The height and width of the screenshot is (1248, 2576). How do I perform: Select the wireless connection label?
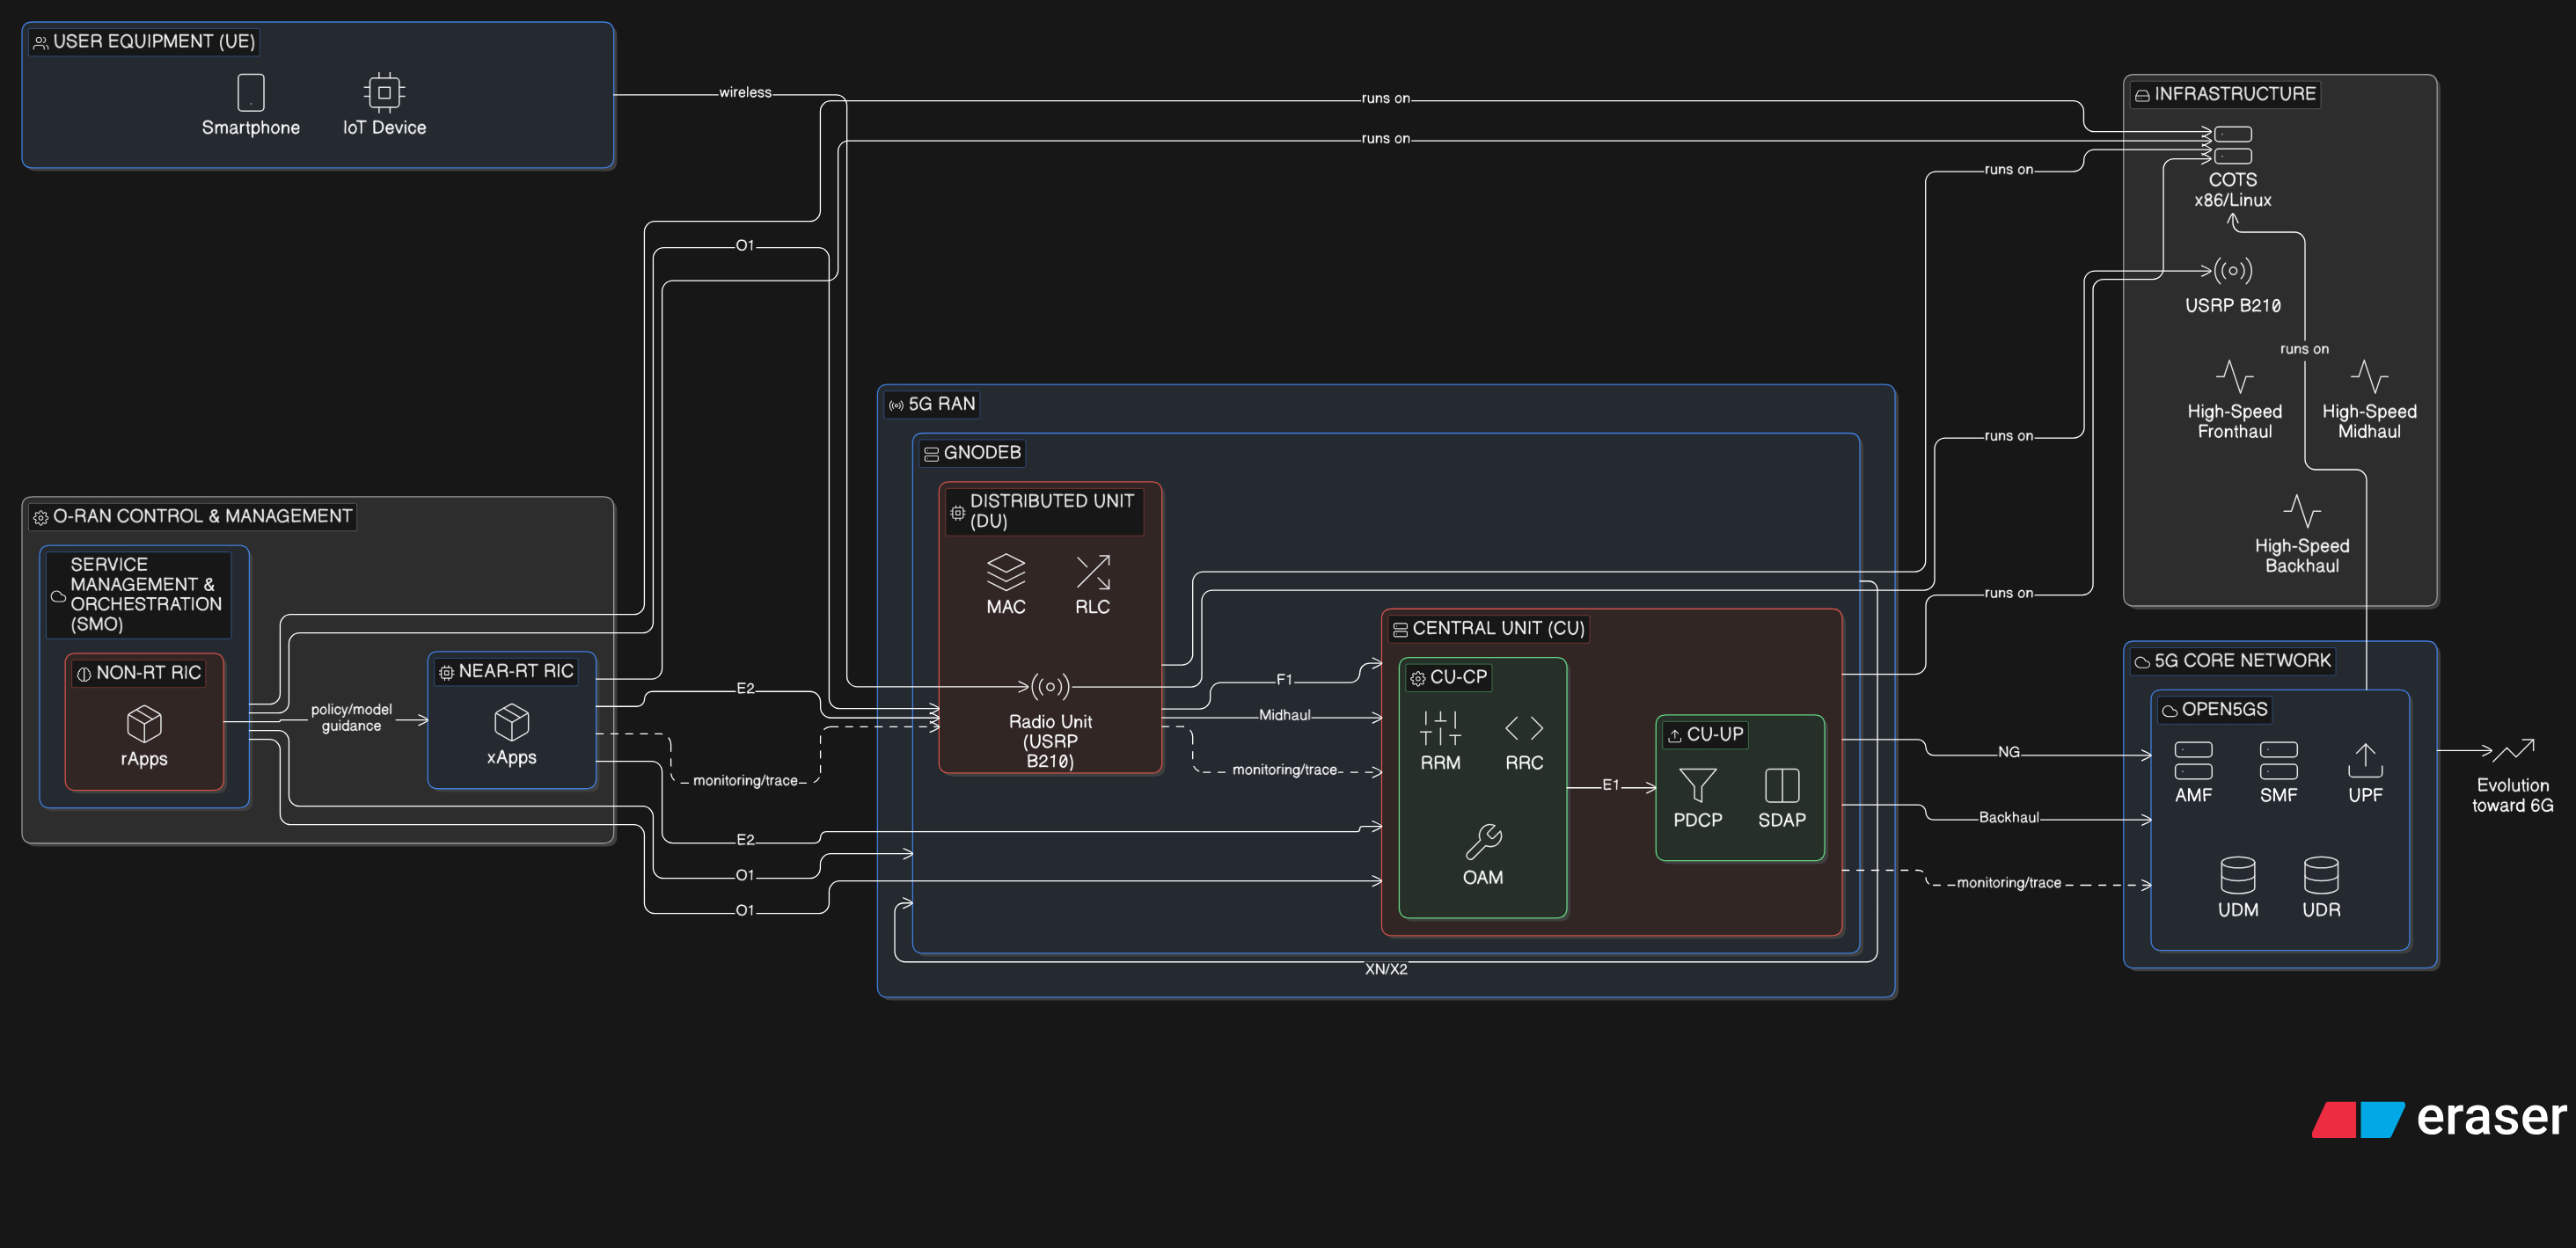tap(745, 92)
